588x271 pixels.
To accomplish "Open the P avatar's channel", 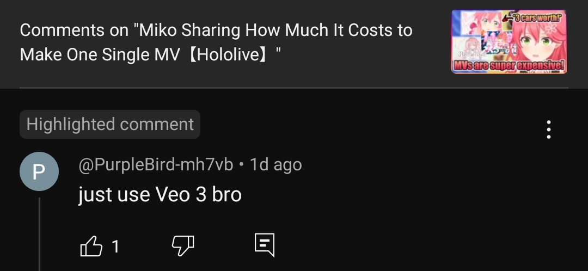I will (x=39, y=171).
